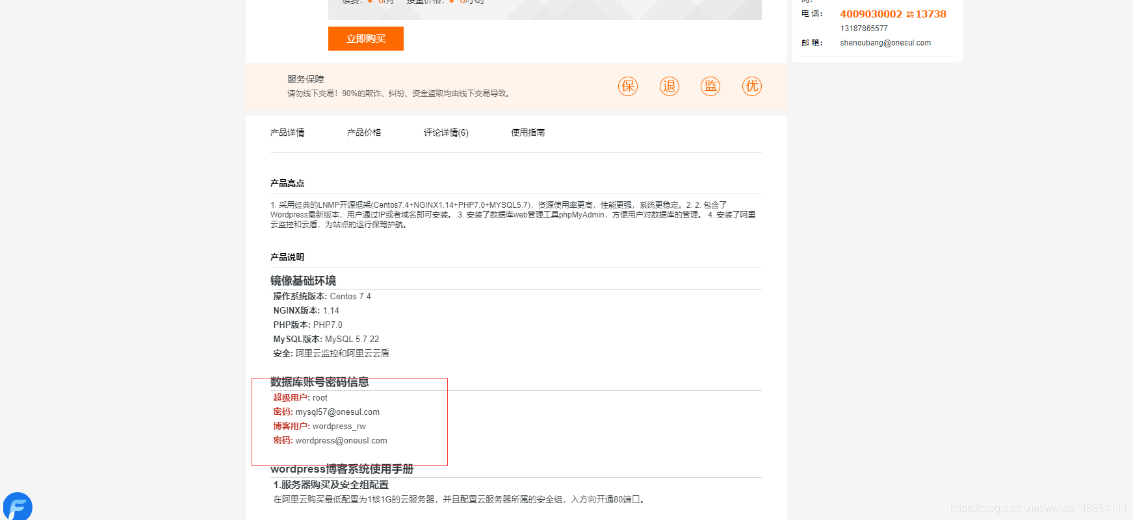1133x520 pixels.
Task: Click the phone number 4009030002
Action: pos(871,14)
